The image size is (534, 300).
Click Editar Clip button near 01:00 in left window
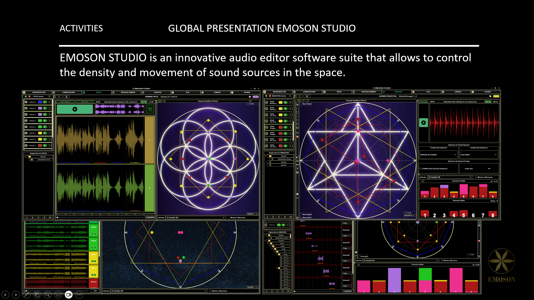[x=144, y=102]
